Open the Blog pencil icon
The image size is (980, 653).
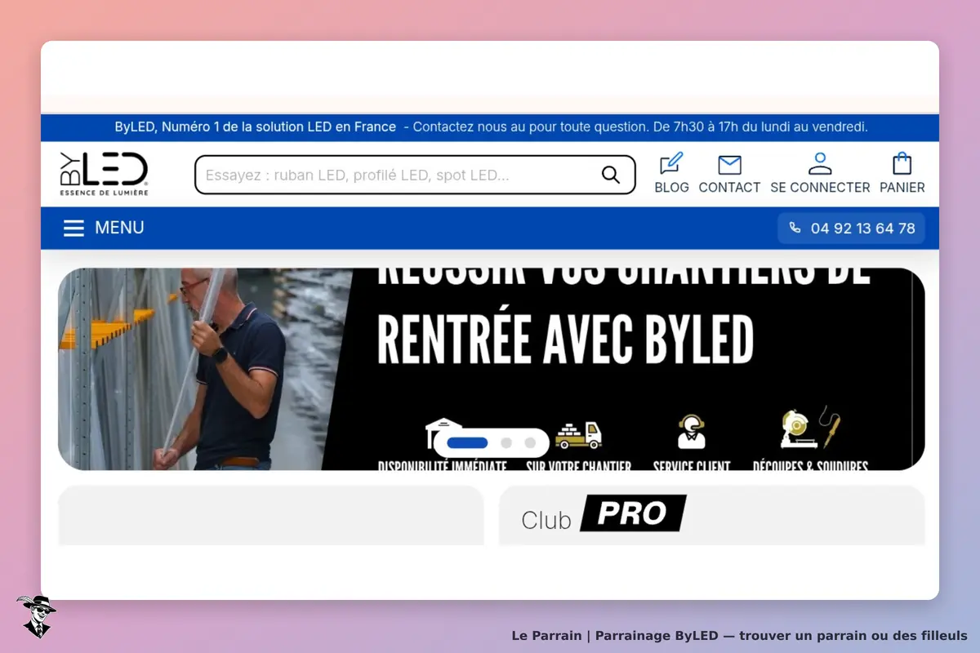[671, 163]
